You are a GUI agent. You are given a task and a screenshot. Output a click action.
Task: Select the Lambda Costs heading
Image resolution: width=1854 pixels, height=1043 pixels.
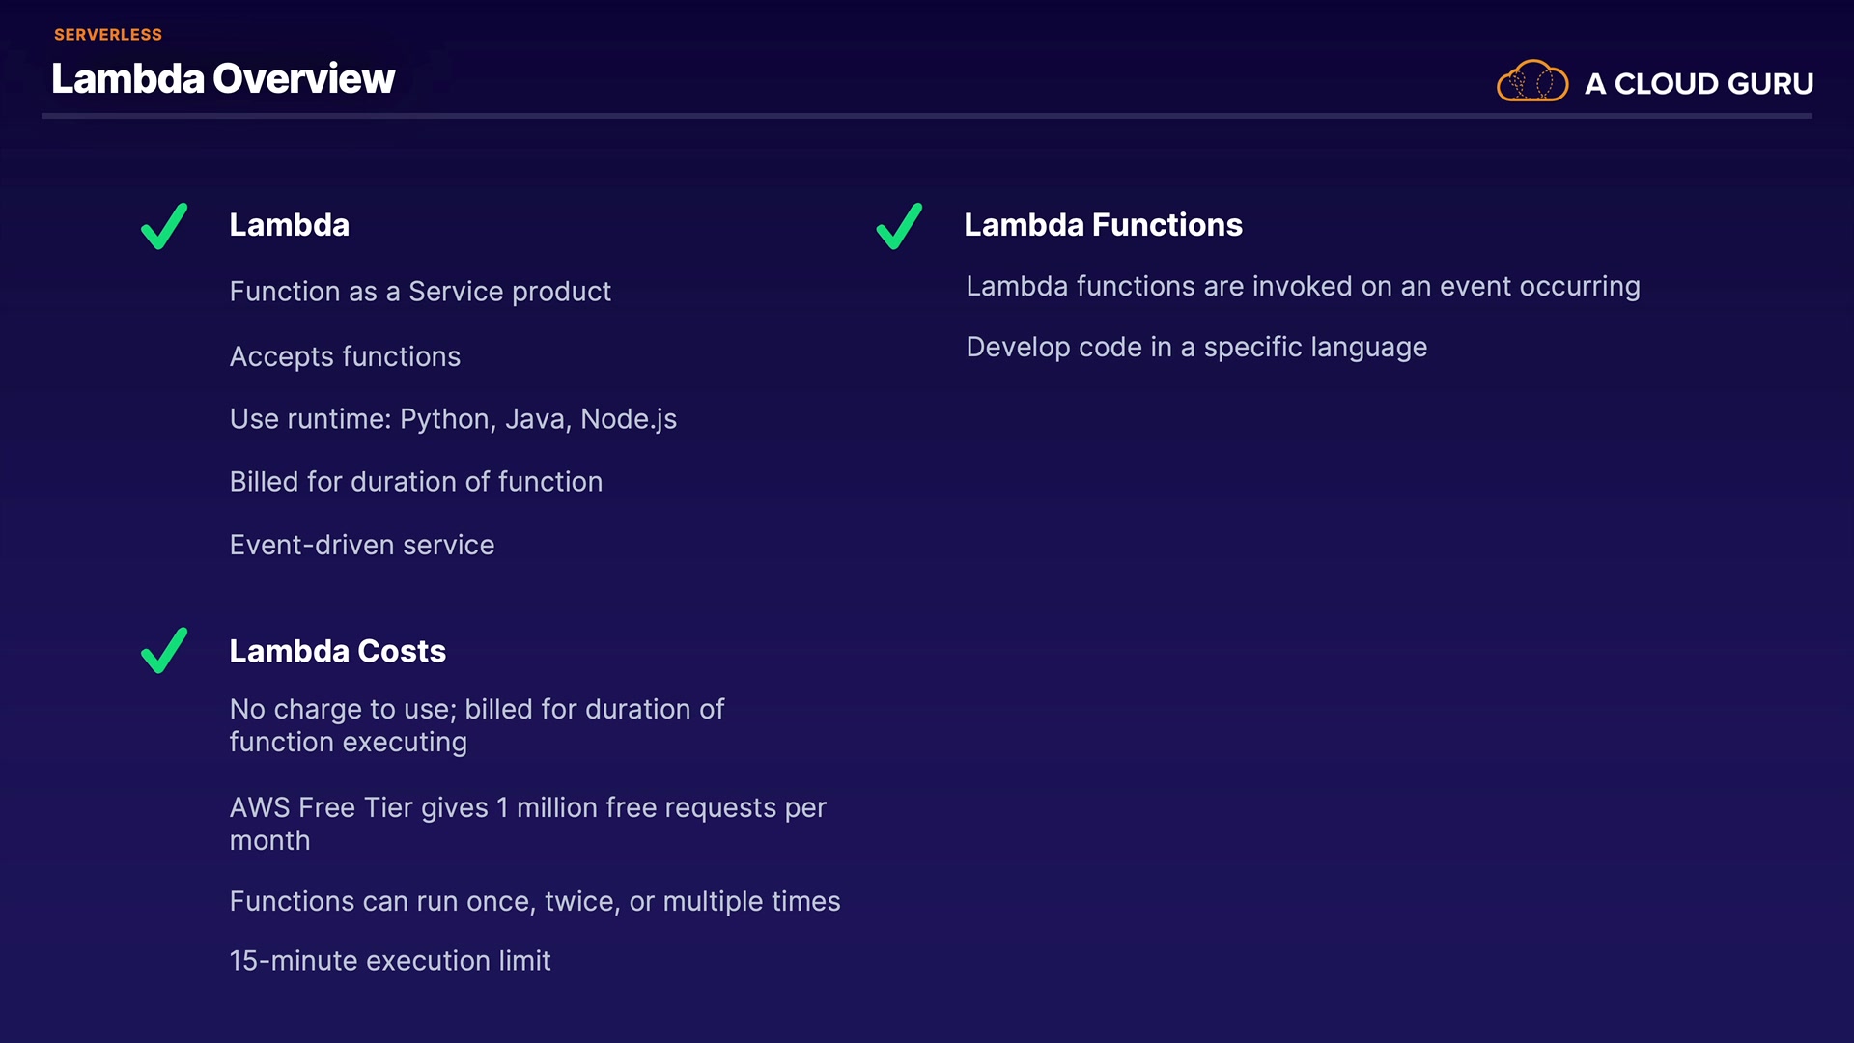click(337, 651)
